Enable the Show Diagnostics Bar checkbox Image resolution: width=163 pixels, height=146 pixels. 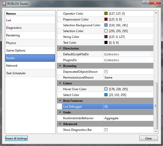point(106,130)
